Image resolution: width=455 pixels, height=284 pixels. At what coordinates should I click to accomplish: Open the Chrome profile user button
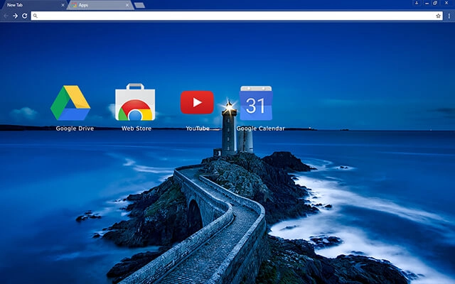pos(417,3)
